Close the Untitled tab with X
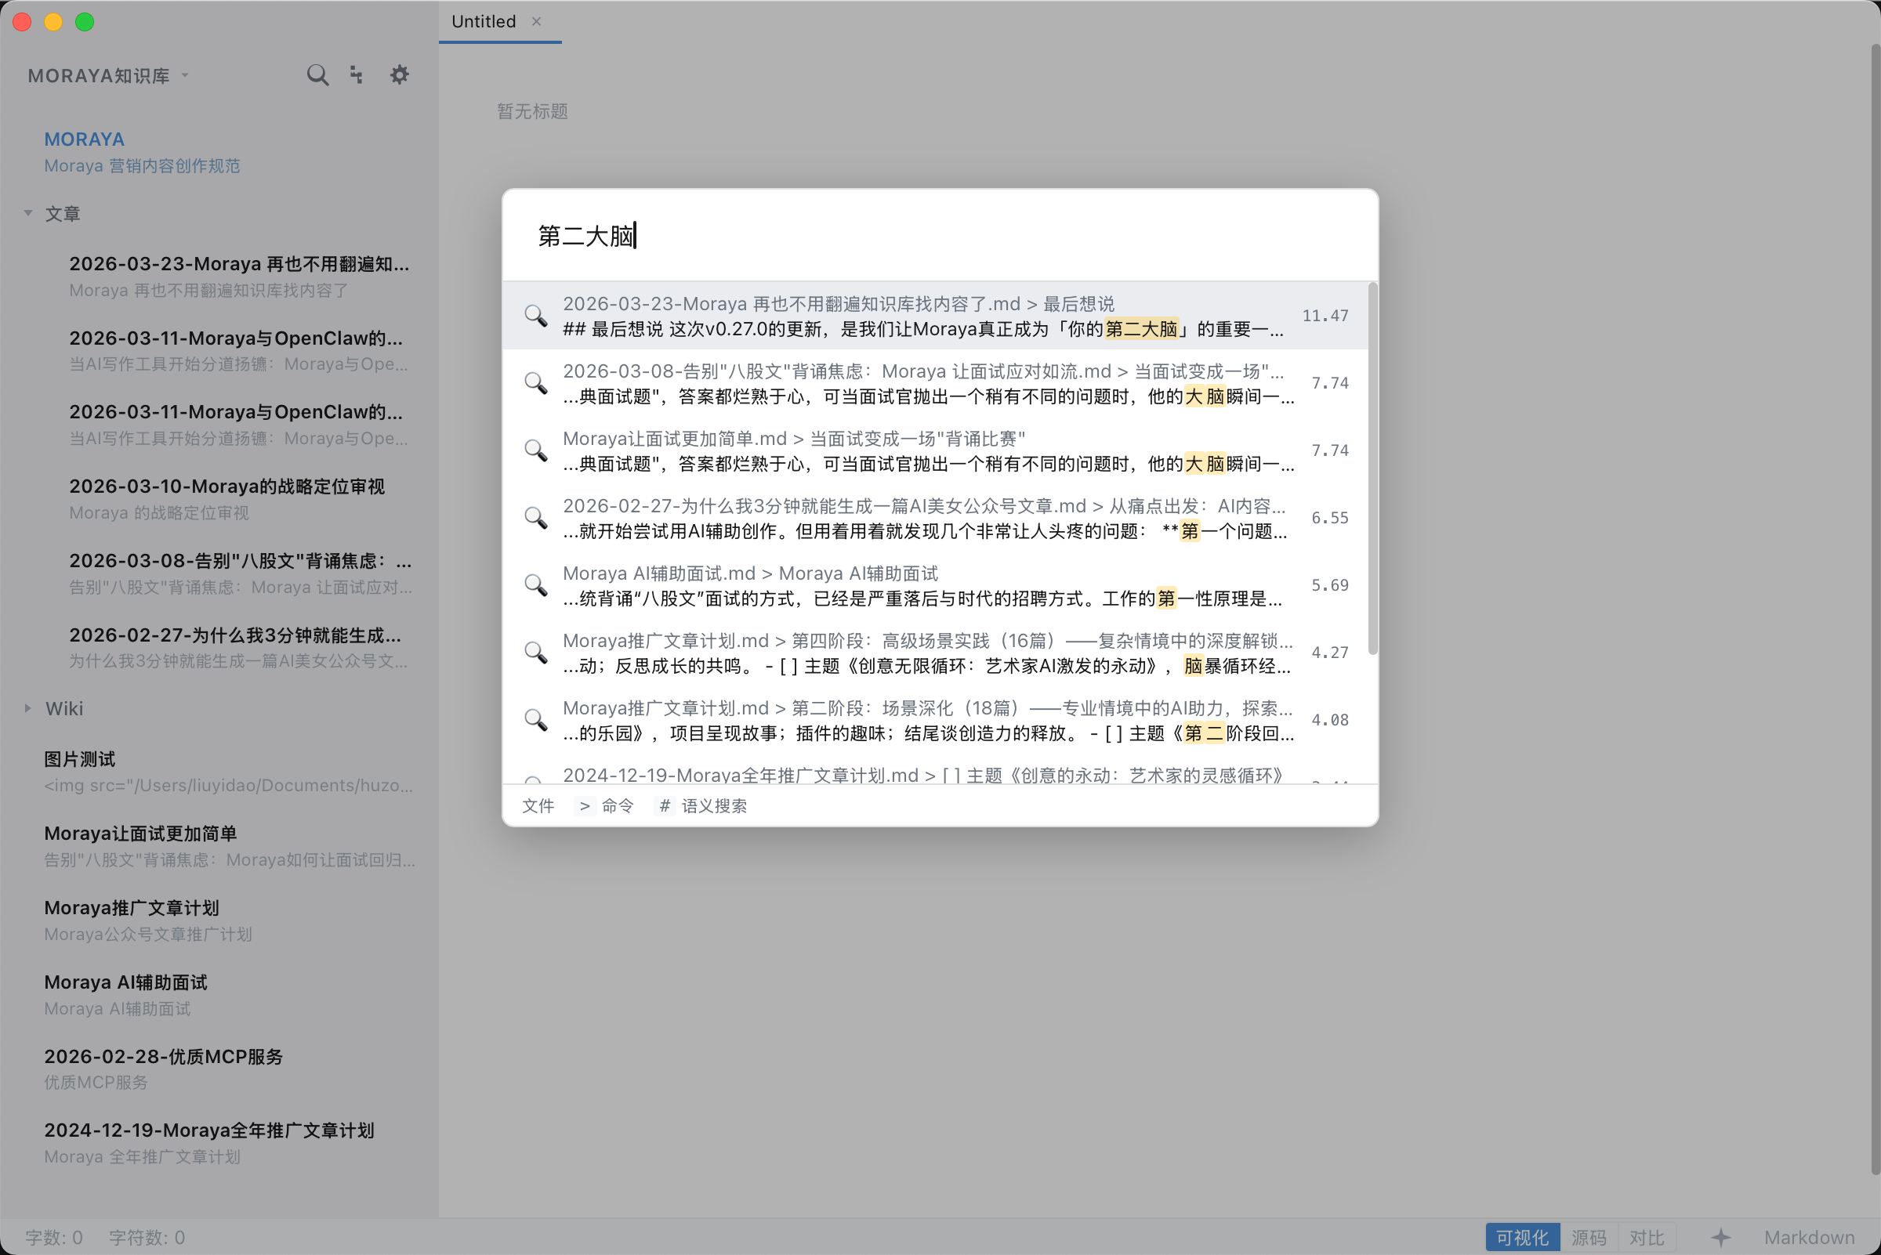Image resolution: width=1881 pixels, height=1255 pixels. 537,22
